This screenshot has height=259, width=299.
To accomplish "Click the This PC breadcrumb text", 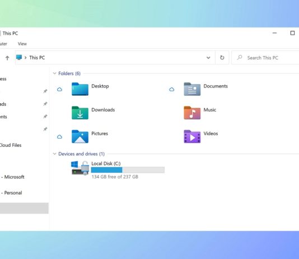I will click(x=37, y=58).
